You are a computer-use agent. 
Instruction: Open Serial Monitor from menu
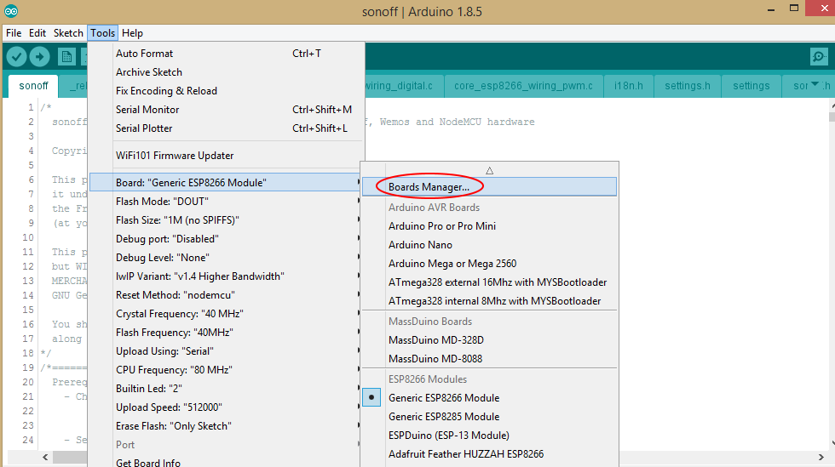pyautogui.click(x=227, y=109)
